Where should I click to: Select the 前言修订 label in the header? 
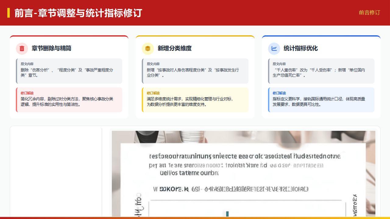click(369, 12)
